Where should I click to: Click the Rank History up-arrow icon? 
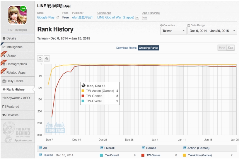click(x=4, y=90)
